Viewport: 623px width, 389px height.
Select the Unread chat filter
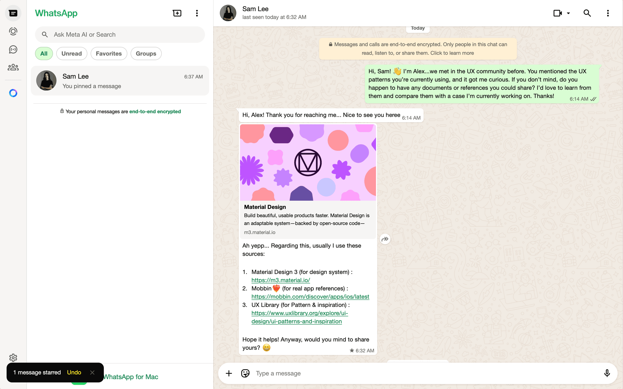72,53
